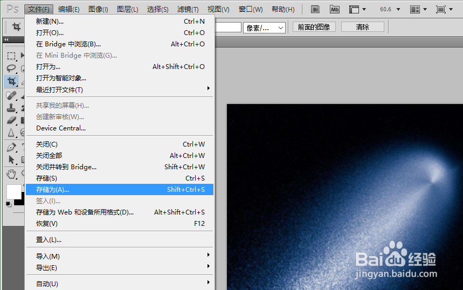The height and width of the screenshot is (290, 463).
Task: Select the Sharpen triangle tool
Action: point(11,133)
